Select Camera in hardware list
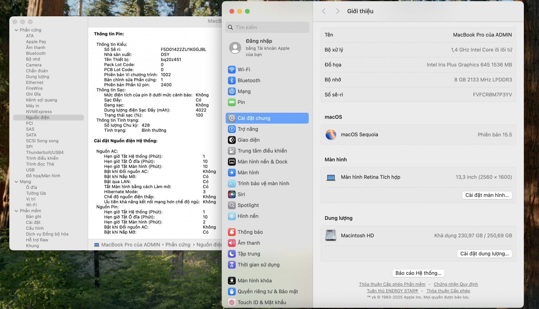This screenshot has height=309, width=539. coord(34,65)
